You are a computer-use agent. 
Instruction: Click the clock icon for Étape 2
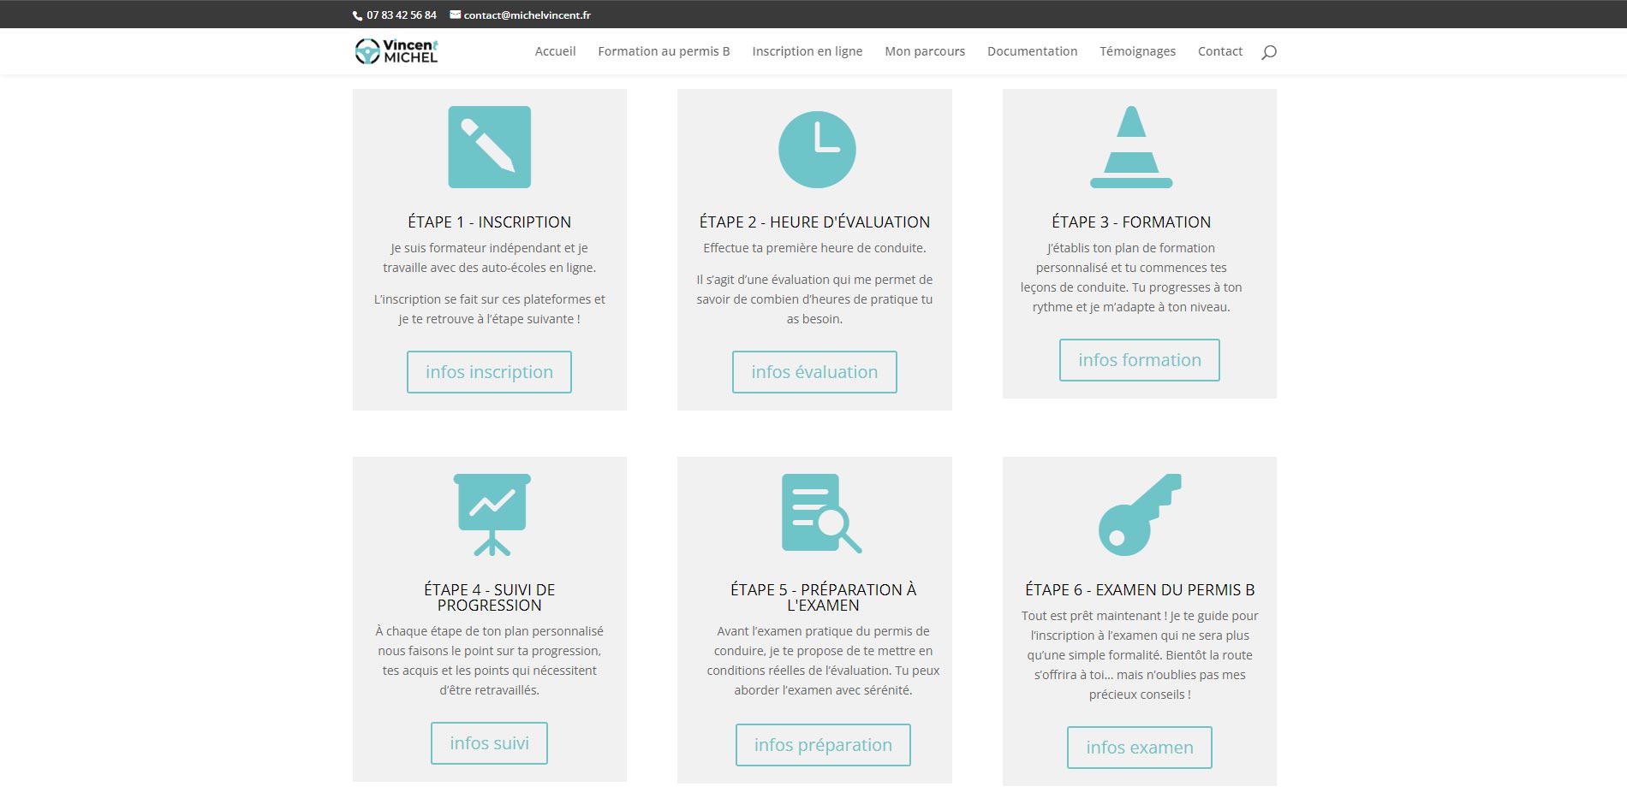point(817,150)
